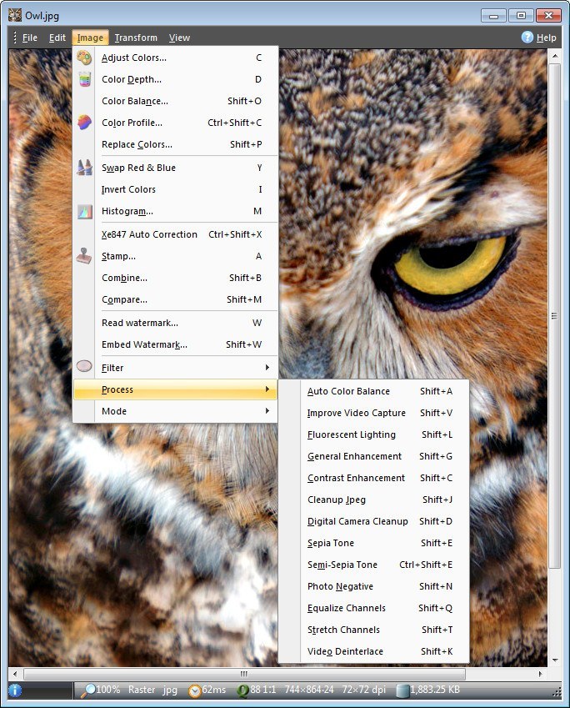Click the Color Profile icon
The image size is (570, 708).
pyautogui.click(x=84, y=122)
